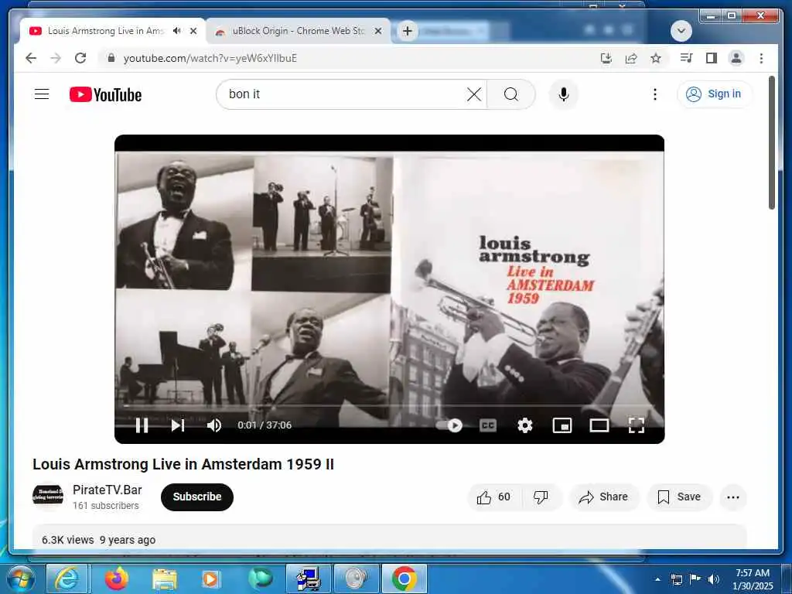
Task: Install app icon in address bar
Action: 606,58
